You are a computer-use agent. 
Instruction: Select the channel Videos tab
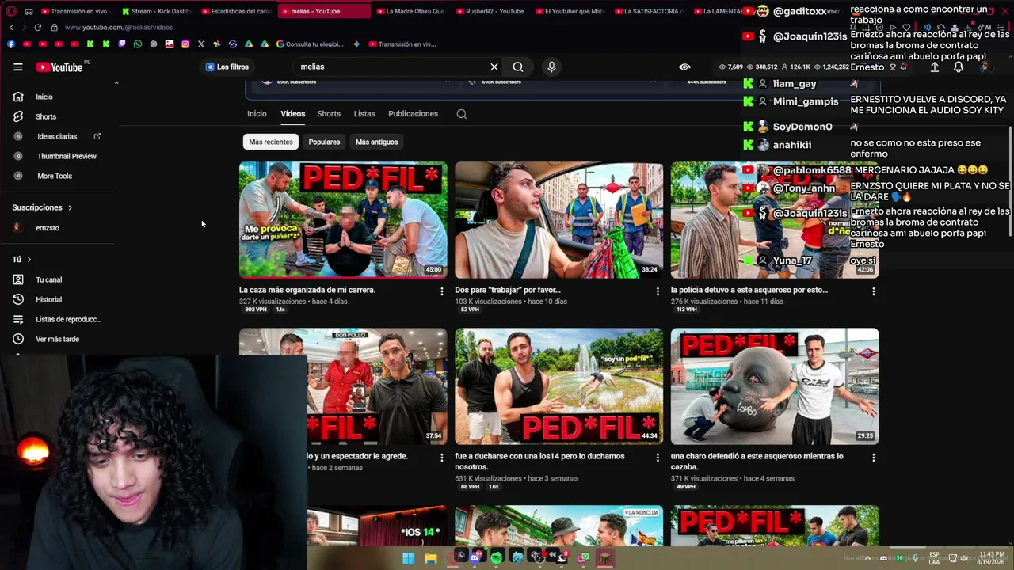(292, 113)
